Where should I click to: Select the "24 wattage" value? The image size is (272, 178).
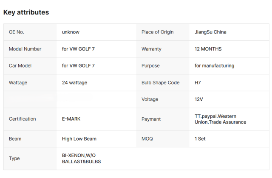coord(74,82)
